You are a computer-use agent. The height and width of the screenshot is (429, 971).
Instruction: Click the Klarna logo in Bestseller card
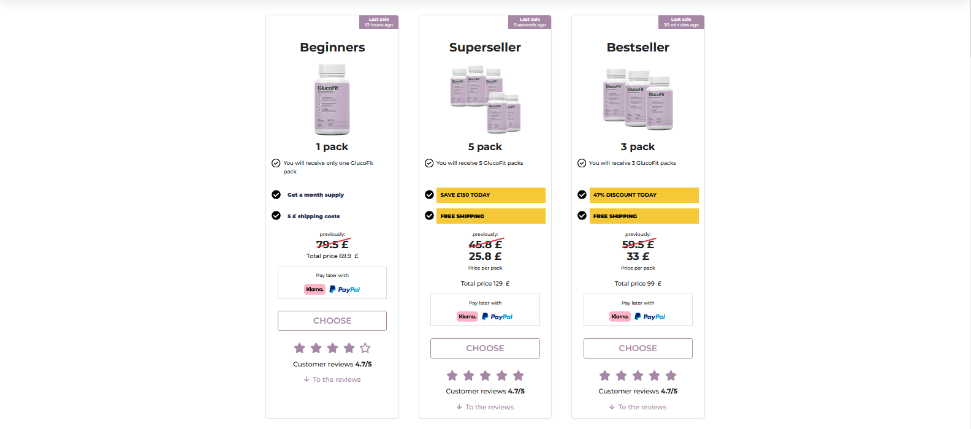coord(620,317)
